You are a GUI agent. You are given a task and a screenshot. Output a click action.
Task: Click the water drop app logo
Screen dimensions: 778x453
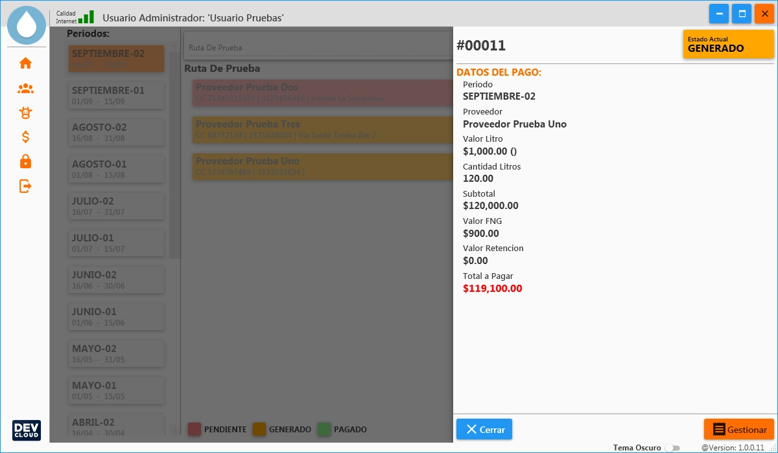tap(27, 25)
